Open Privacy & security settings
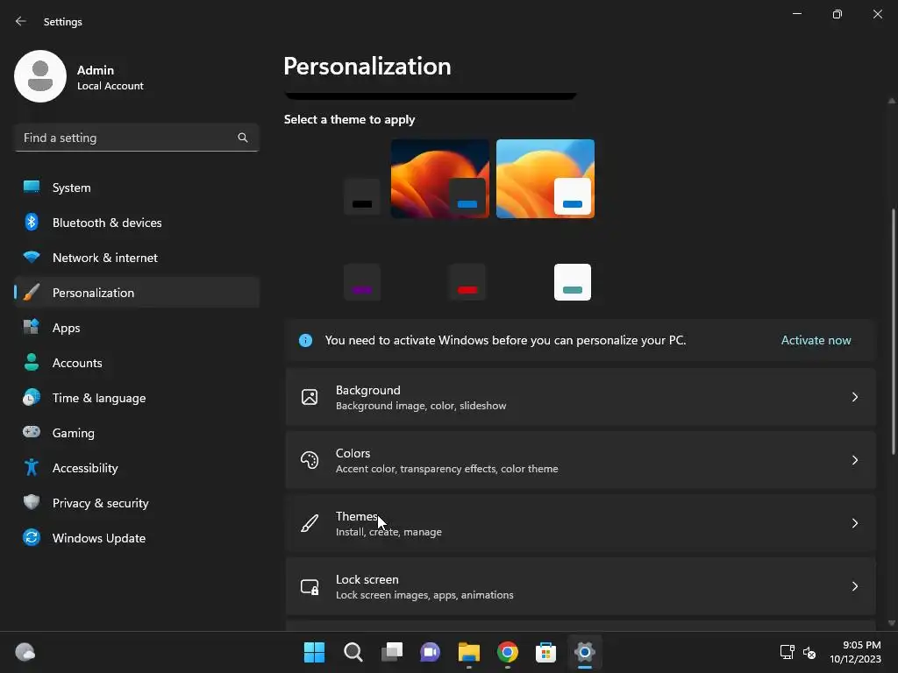 pyautogui.click(x=137, y=503)
